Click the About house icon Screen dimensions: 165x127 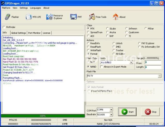tap(115, 17)
